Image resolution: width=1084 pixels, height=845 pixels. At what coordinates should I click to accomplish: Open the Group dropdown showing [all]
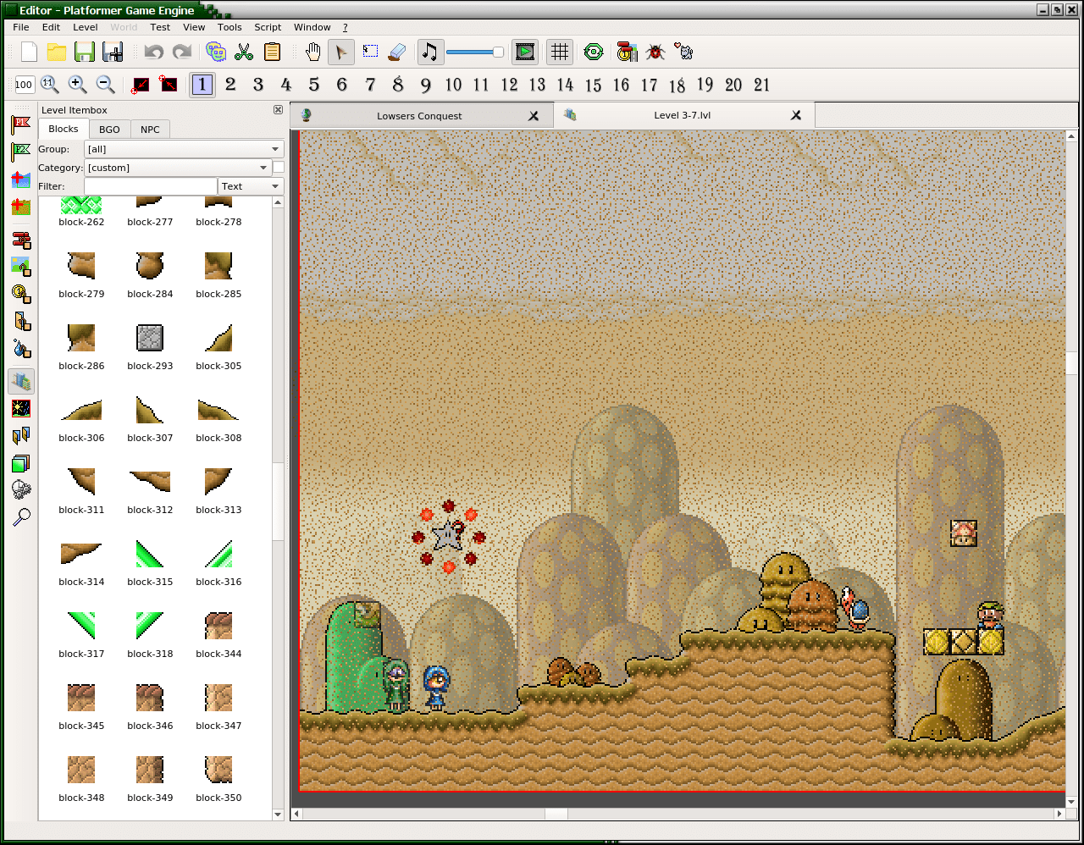point(184,149)
